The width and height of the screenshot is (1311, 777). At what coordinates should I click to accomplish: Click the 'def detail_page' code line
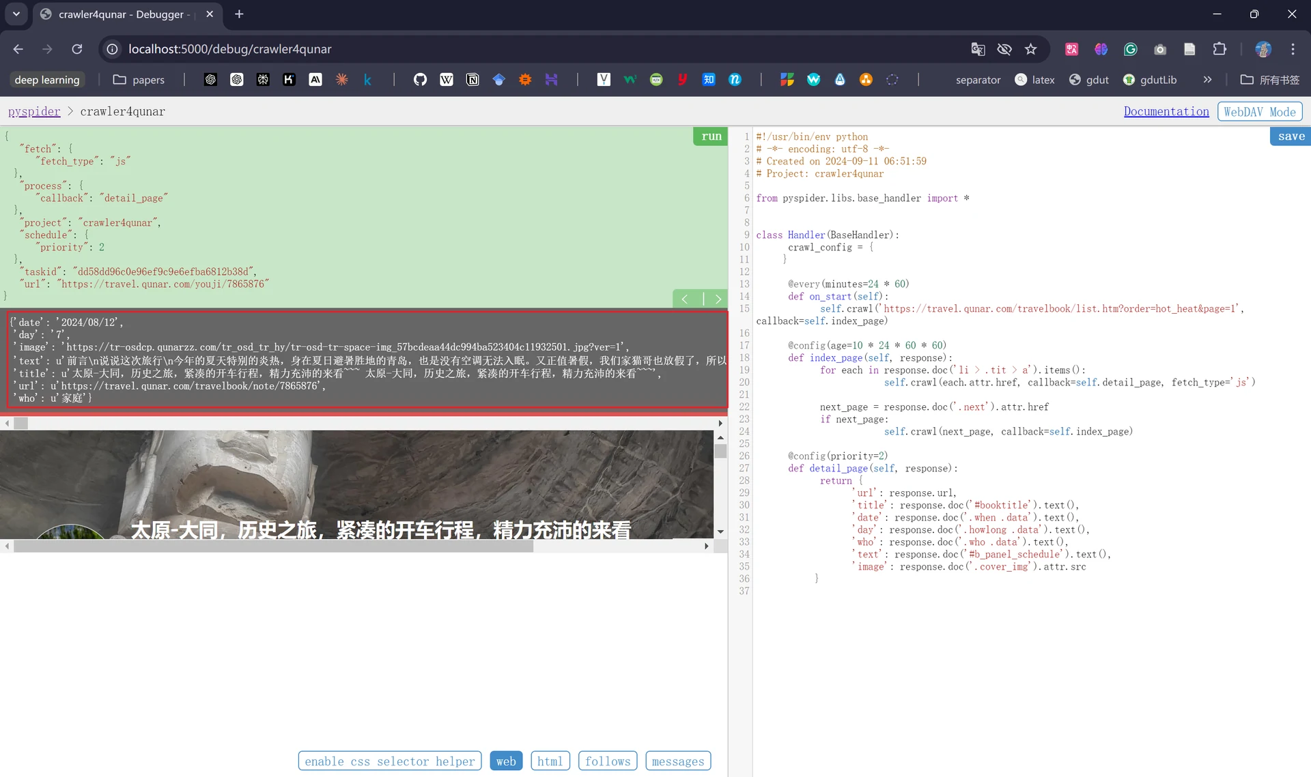tap(873, 468)
